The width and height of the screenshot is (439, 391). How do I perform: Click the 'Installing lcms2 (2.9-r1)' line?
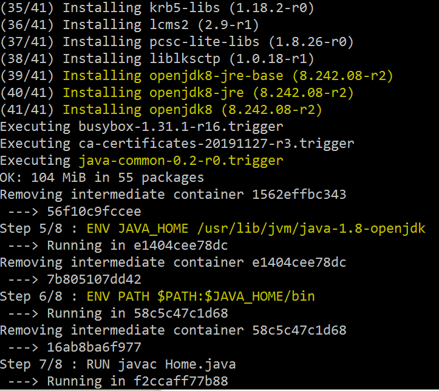(x=130, y=25)
